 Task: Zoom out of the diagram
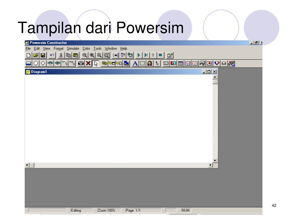click(85, 55)
